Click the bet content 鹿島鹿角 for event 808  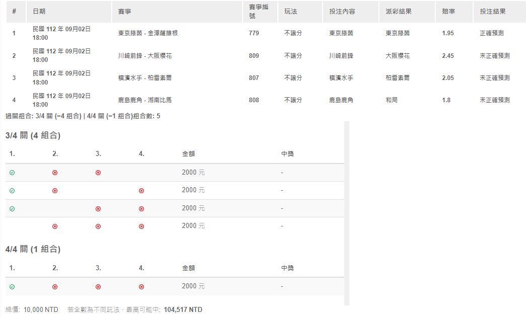[341, 100]
